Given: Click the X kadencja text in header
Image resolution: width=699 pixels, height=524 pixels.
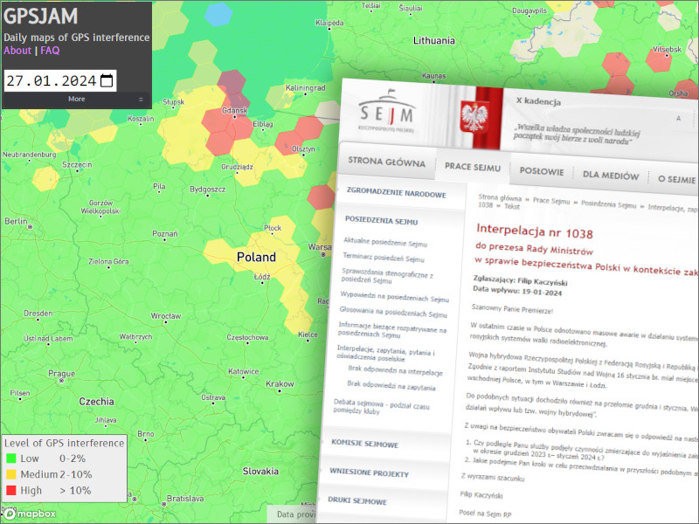Looking at the screenshot, I should tap(538, 101).
